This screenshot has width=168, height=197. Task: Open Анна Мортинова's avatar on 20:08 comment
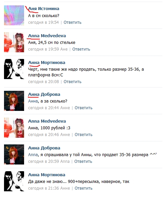(x=14, y=69)
